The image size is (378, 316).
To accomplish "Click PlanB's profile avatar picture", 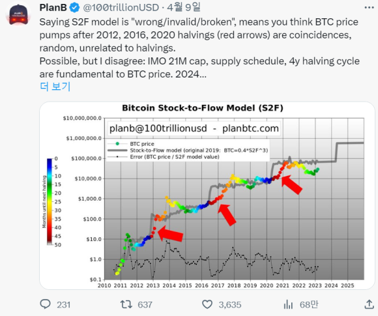I will pos(18,15).
